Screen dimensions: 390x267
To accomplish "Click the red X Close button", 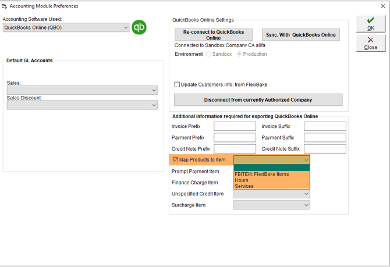I will click(x=371, y=43).
